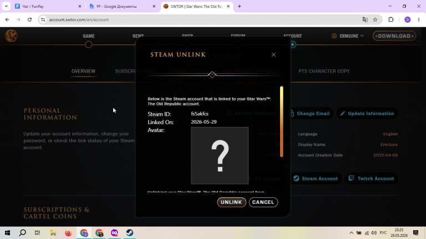Open the notification center icon

415,233
